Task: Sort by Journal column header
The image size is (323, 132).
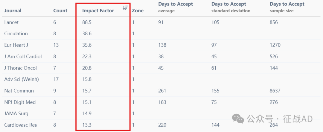Action: coord(13,10)
